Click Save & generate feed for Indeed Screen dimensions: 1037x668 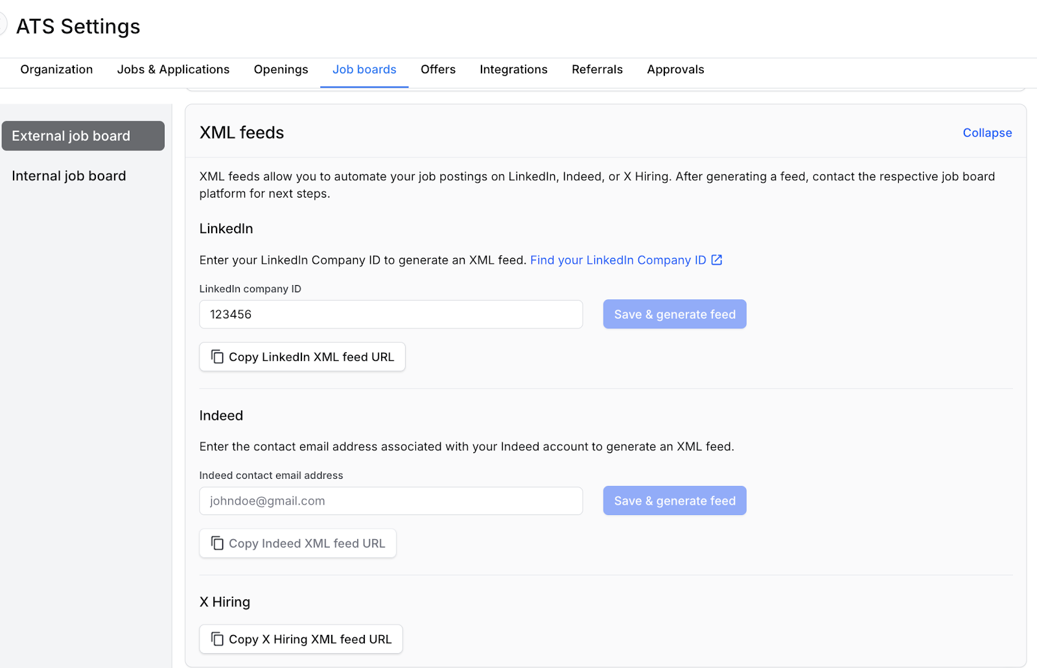click(675, 501)
